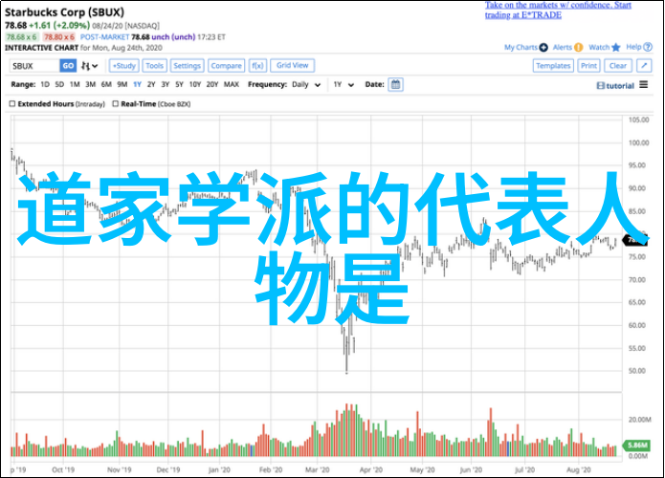
Task: Enable the Extended Hours checkbox
Action: click(x=12, y=103)
